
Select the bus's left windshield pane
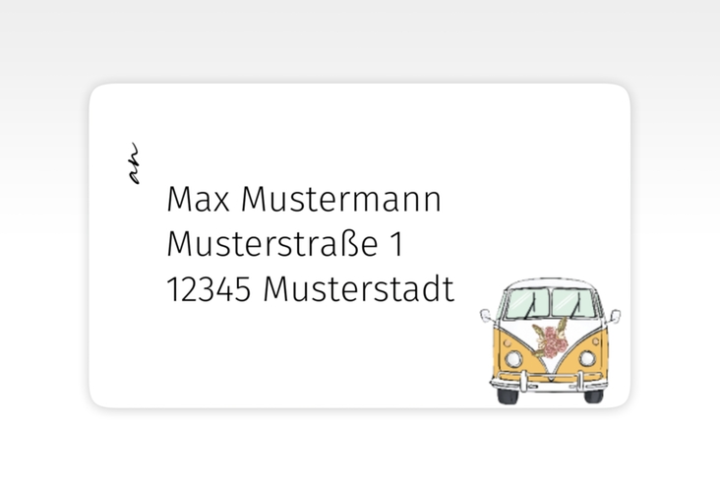click(528, 305)
